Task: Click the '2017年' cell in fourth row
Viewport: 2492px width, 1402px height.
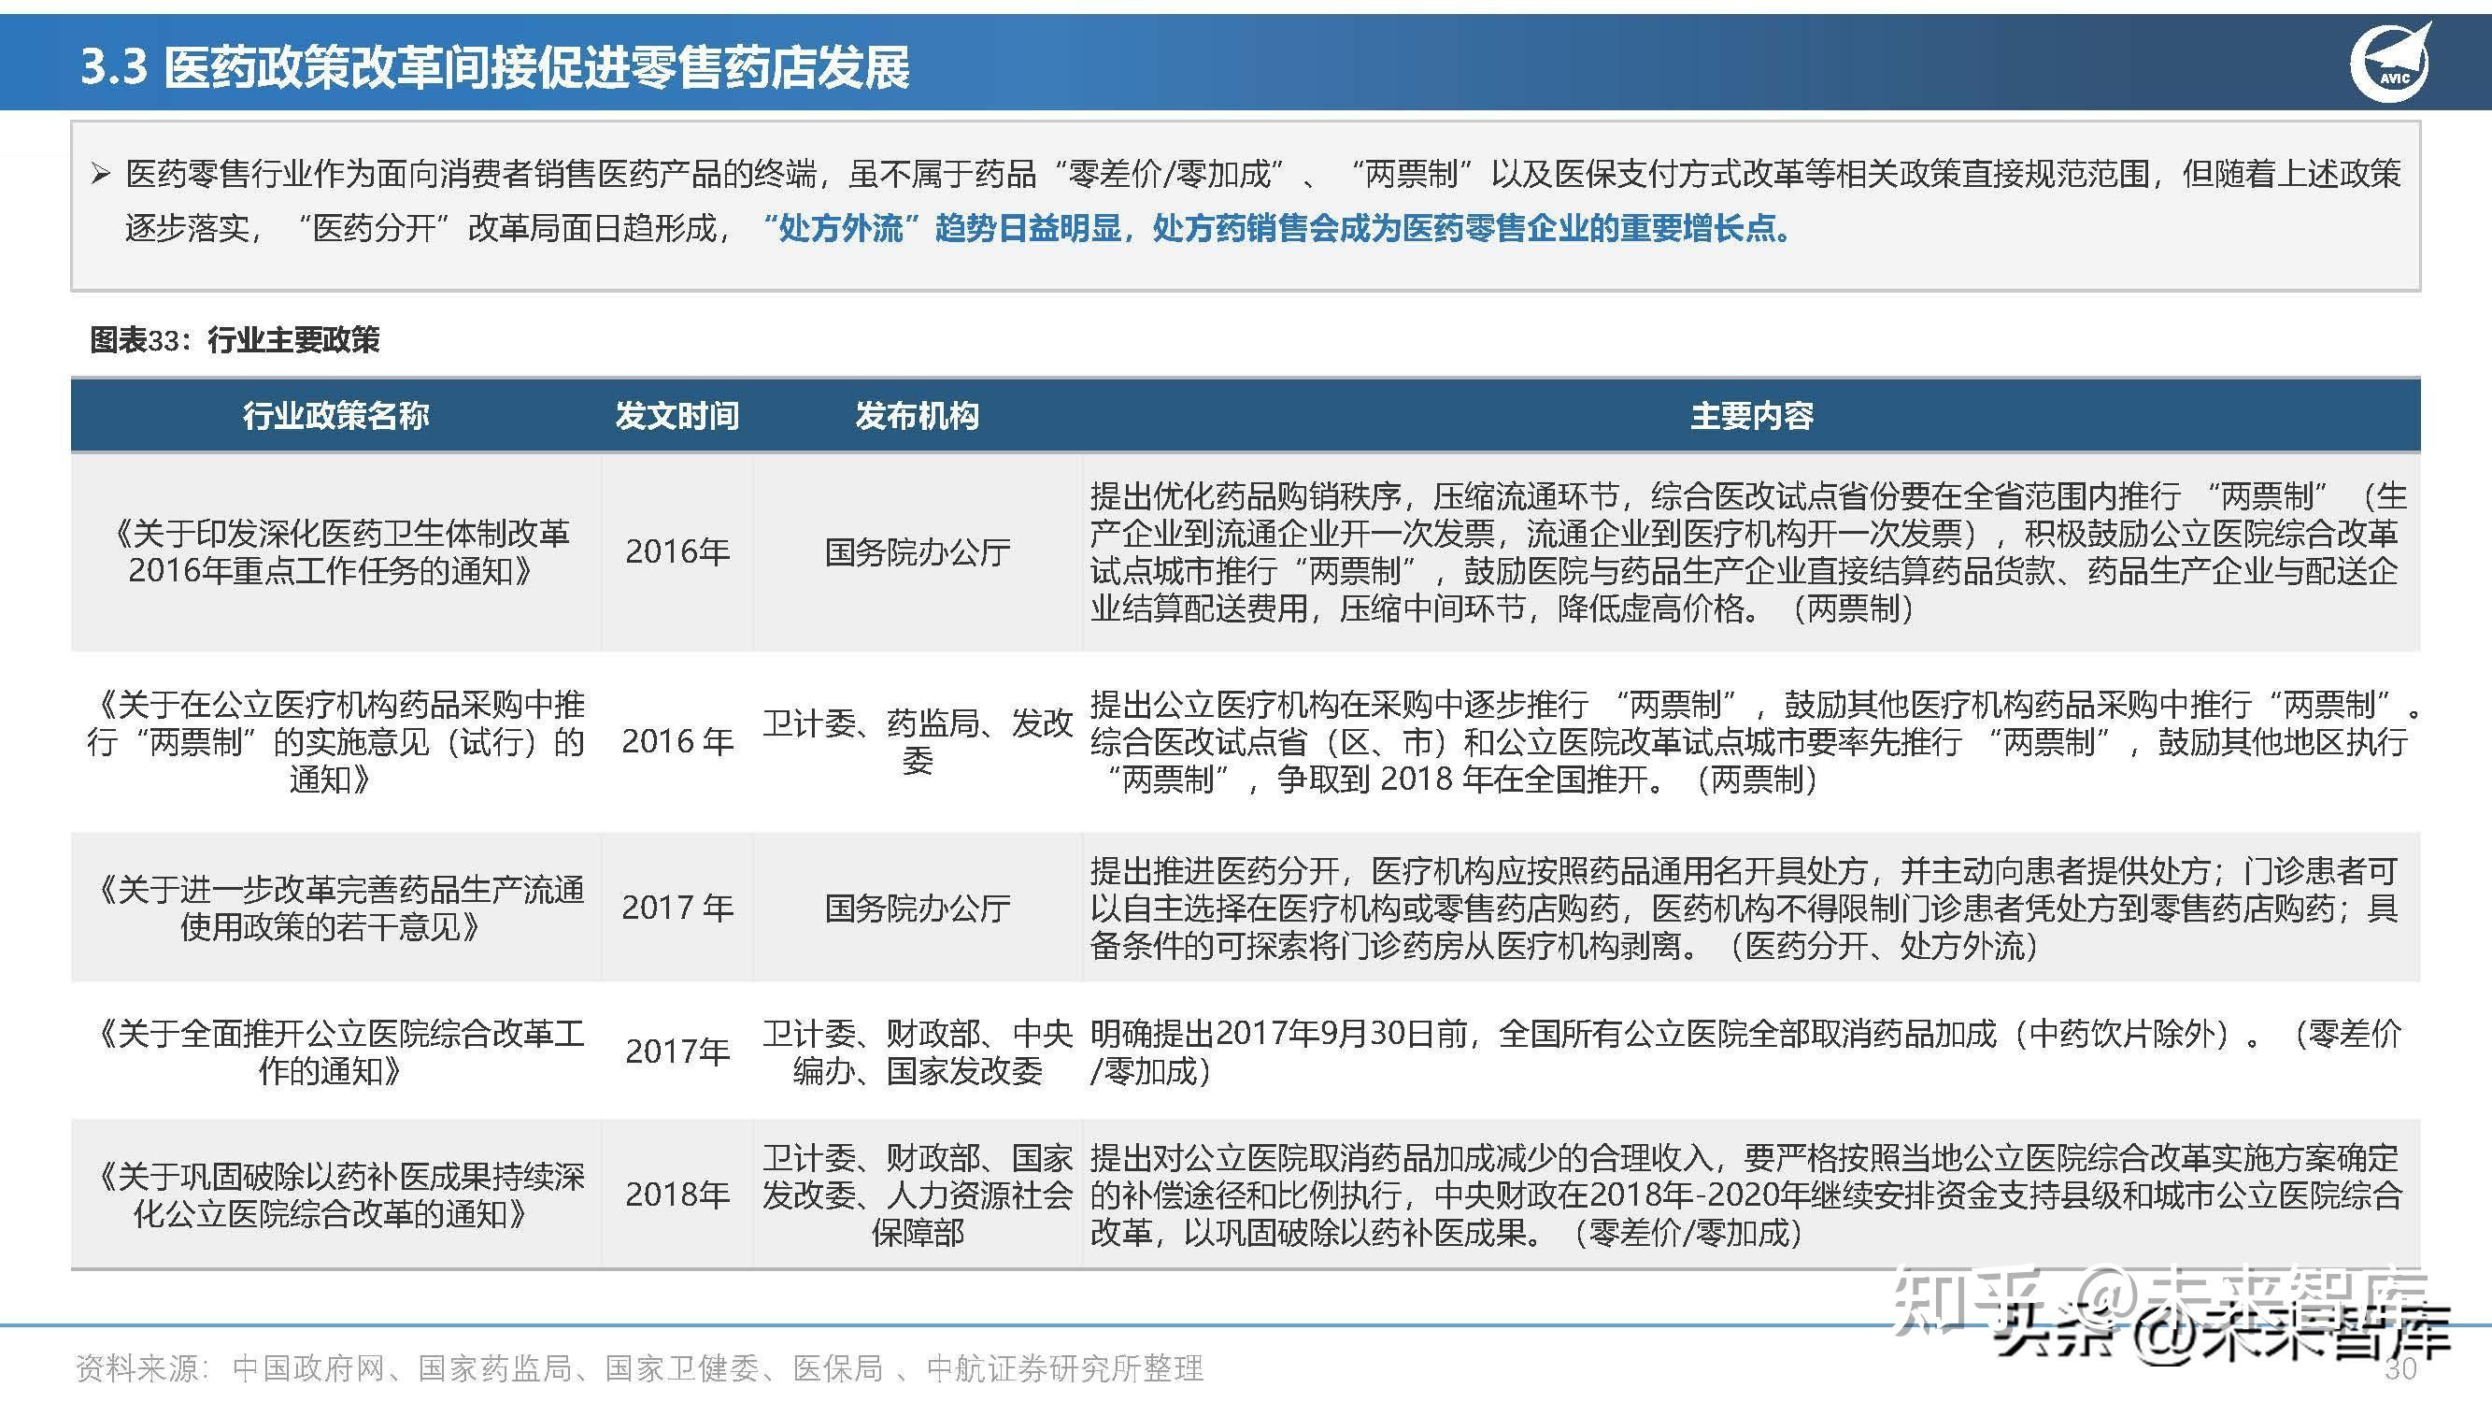Action: pyautogui.click(x=677, y=1051)
